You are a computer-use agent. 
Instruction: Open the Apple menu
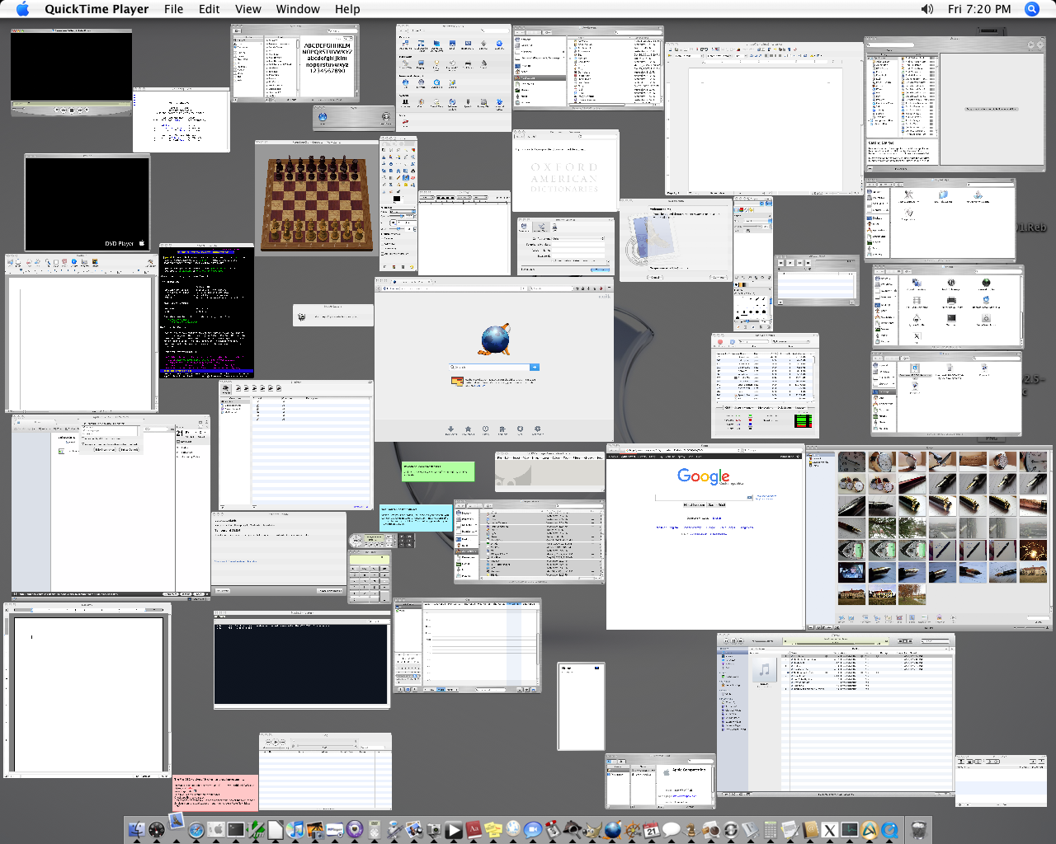[22, 9]
